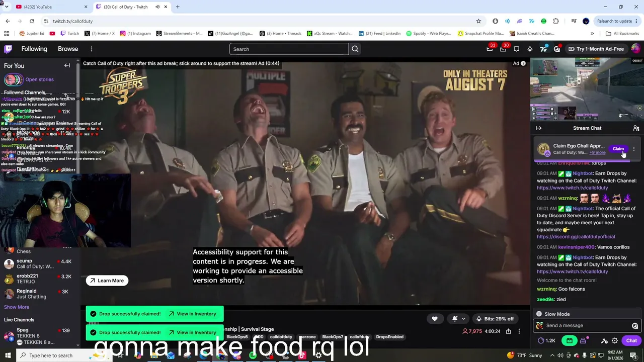Image resolution: width=644 pixels, height=362 pixels.
Task: Open the Windows Start menu
Action: 8,355
